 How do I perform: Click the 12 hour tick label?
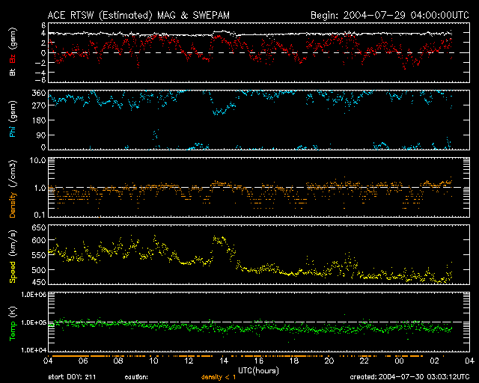click(x=189, y=361)
